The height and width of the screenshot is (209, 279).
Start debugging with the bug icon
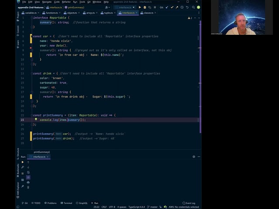point(145,7)
